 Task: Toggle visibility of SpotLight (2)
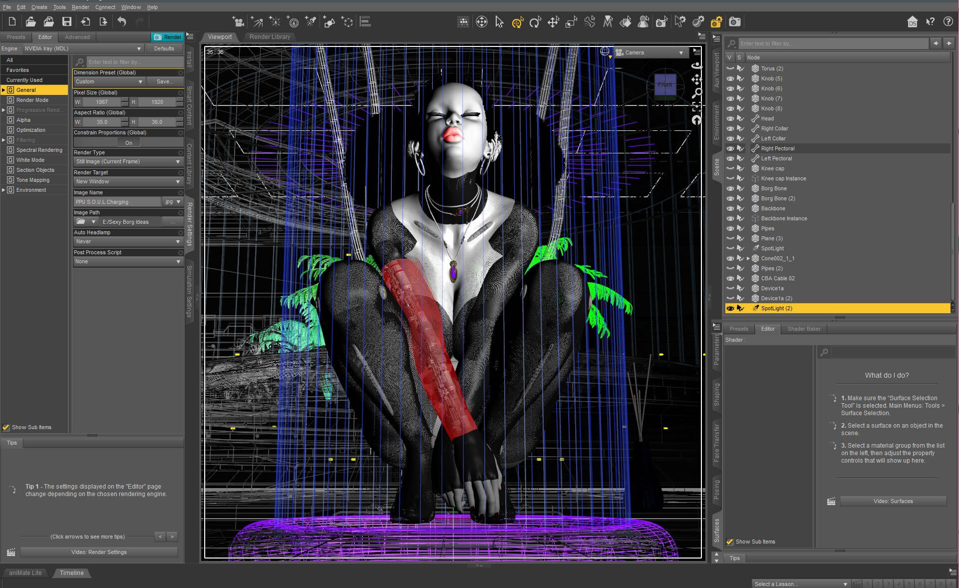[730, 308]
